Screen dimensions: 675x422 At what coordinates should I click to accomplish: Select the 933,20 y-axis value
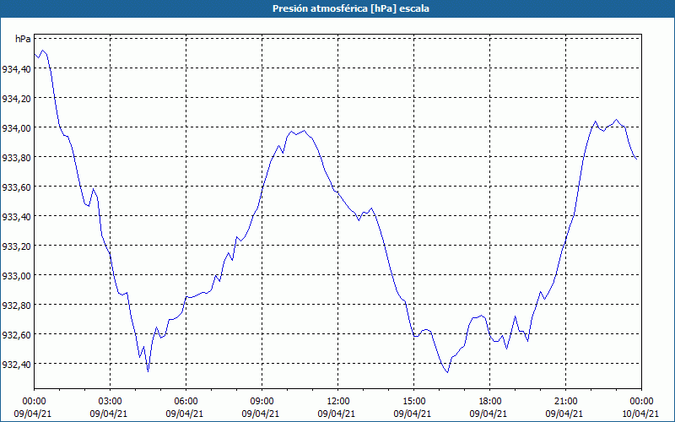point(16,246)
